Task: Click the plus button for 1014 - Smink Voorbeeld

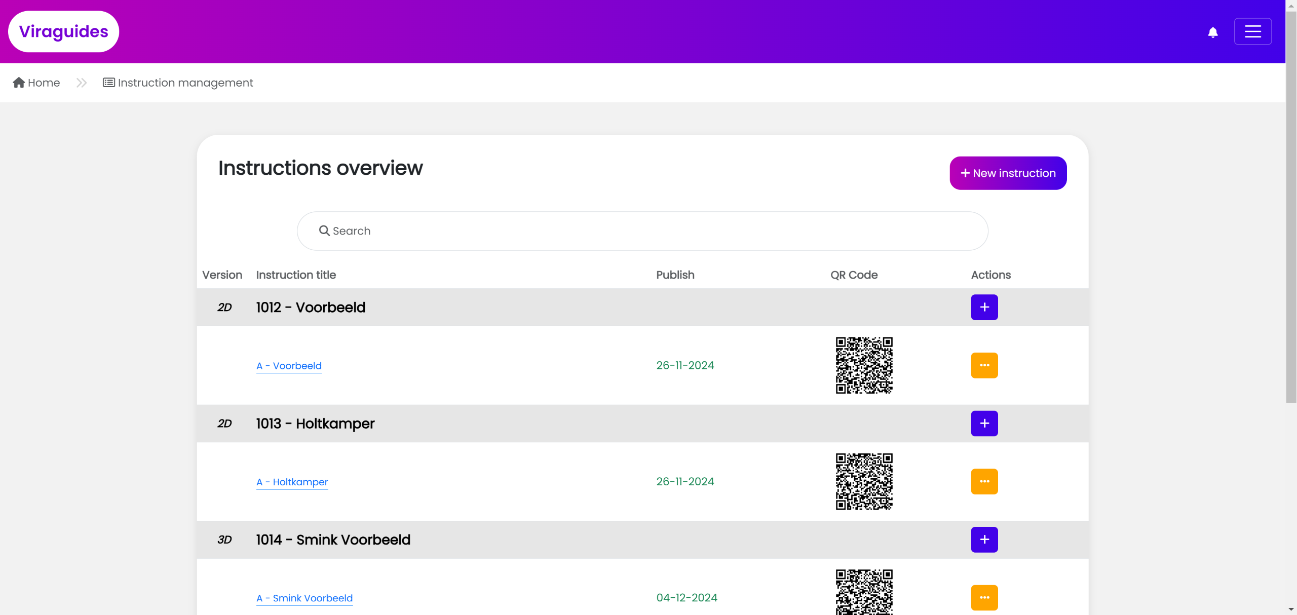Action: 984,539
